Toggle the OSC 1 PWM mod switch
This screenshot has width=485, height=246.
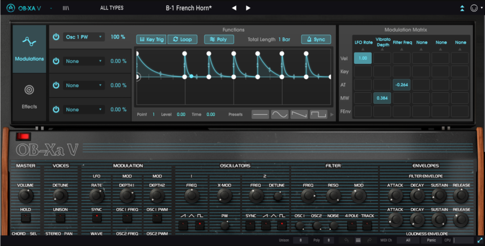157,218
